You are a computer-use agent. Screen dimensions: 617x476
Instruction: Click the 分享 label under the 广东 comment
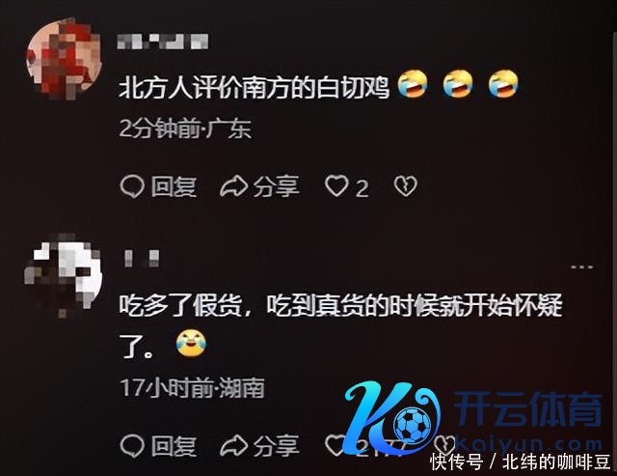pos(277,186)
